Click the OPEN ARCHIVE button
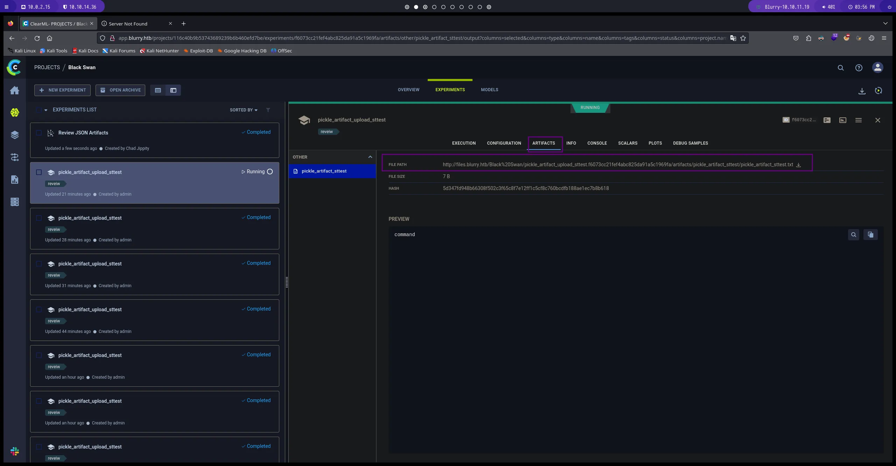 pos(120,90)
